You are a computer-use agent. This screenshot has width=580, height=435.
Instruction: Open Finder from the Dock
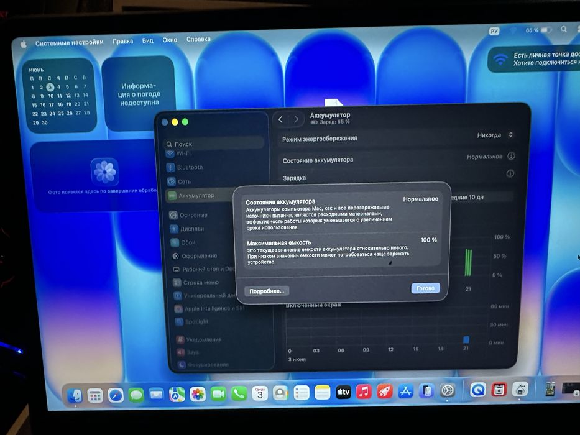(75, 396)
